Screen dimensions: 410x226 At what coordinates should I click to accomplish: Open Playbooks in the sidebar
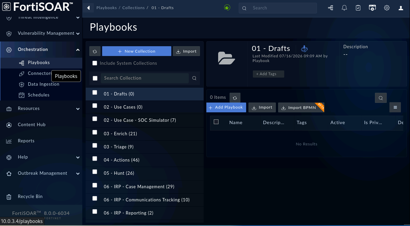coord(39,63)
